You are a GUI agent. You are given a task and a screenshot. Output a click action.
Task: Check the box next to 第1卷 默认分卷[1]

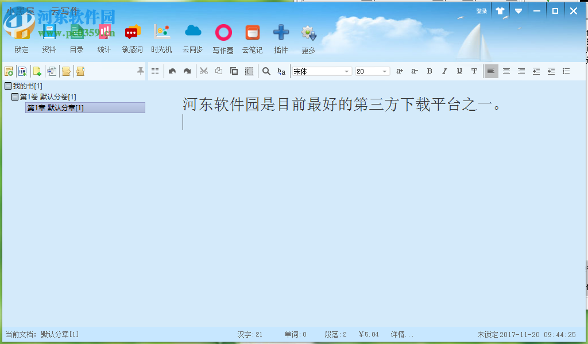pyautogui.click(x=16, y=95)
